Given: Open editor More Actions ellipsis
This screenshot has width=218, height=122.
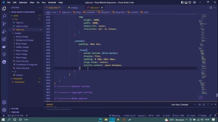Looking at the screenshot, I should (215, 7).
